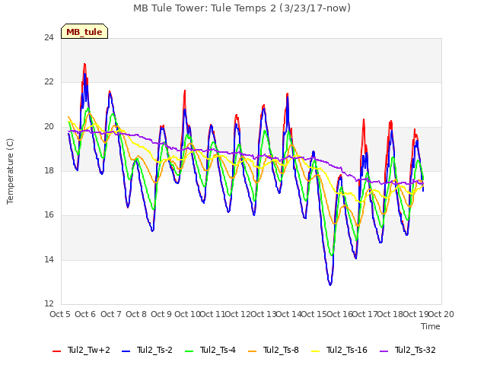This screenshot has width=487, height=365.
Task: Click the 12 y-axis tick label
Action: (49, 303)
